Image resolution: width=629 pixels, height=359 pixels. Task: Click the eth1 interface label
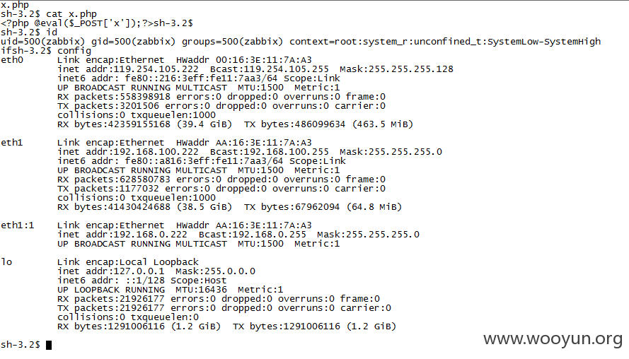click(12, 143)
